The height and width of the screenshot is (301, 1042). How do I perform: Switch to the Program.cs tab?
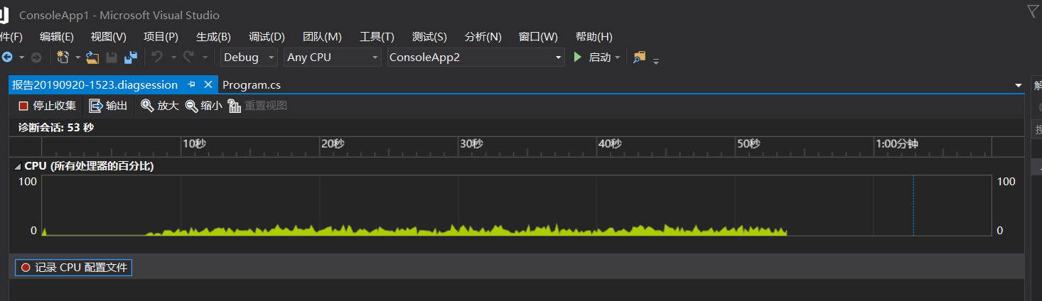(x=252, y=84)
